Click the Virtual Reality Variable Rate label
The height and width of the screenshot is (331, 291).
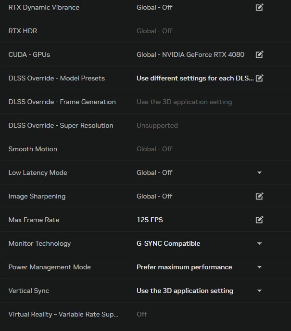tap(63, 314)
